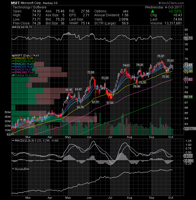Click the date Wednesday 4-Oct-2017
Viewport: 196px width, 200px height.
tap(163, 7)
